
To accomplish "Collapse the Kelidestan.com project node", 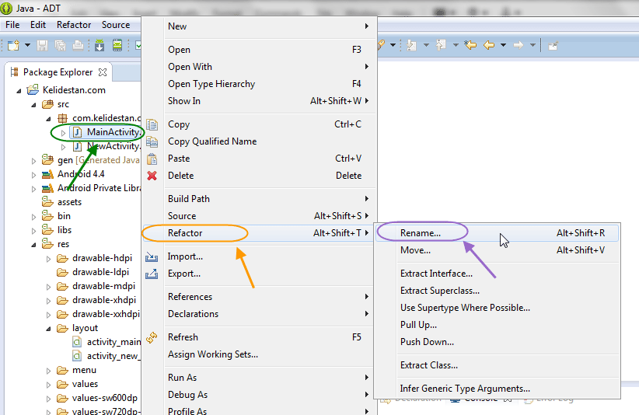I will (19, 91).
